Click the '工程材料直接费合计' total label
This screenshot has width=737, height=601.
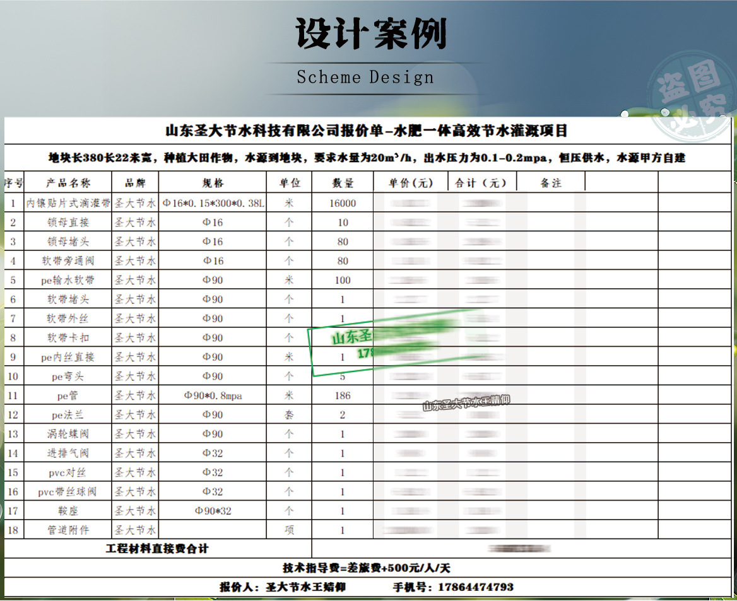(x=157, y=549)
